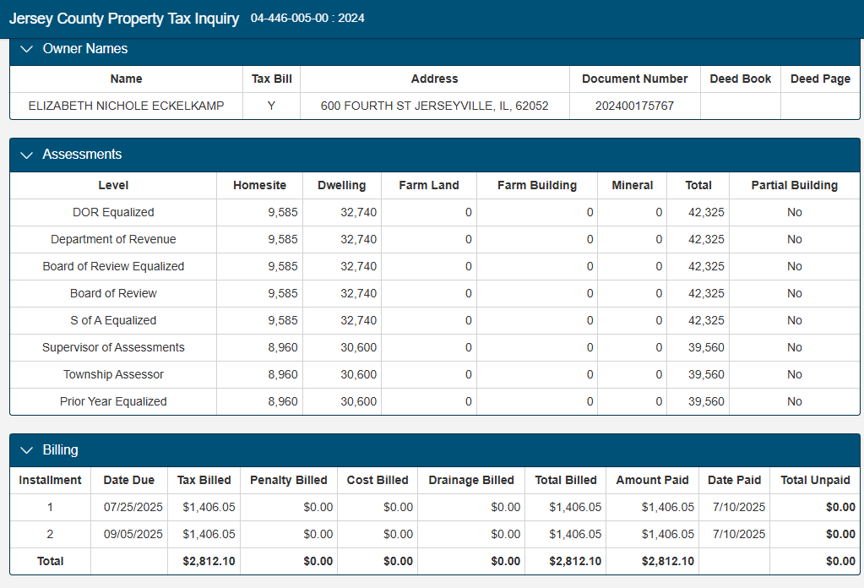Select the DOR Equalized row label
Screen dimensions: 864x588
pos(113,212)
